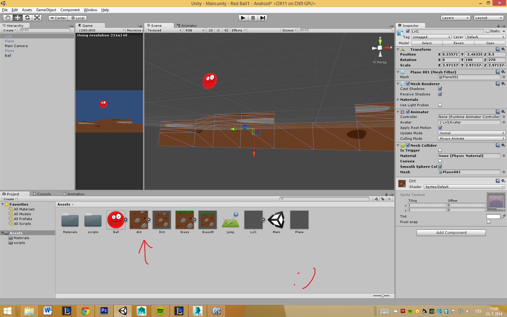This screenshot has width=507, height=317.
Task: Toggle Smooth Sphere Collisions checkbox
Action: pyautogui.click(x=440, y=167)
